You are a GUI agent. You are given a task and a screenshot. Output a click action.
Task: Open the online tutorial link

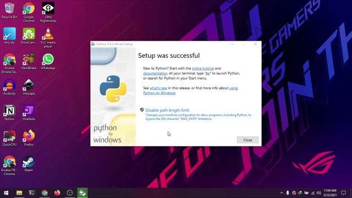point(203,68)
